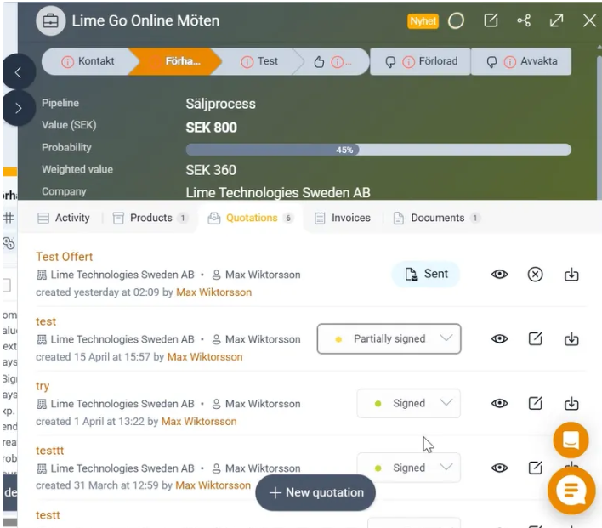Click the SEK 800 value
602x528 pixels.
[211, 128]
